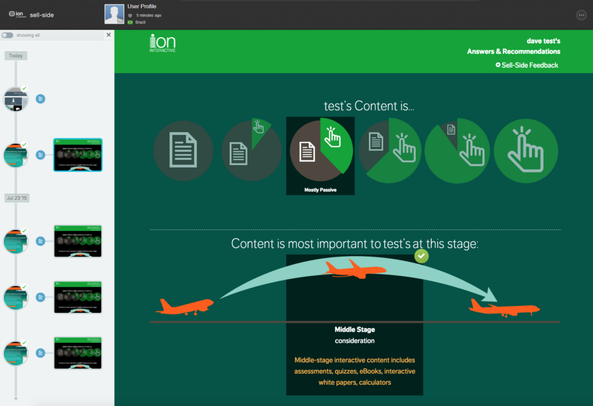Close the timeline sidebar panel
The image size is (593, 406).
click(108, 35)
